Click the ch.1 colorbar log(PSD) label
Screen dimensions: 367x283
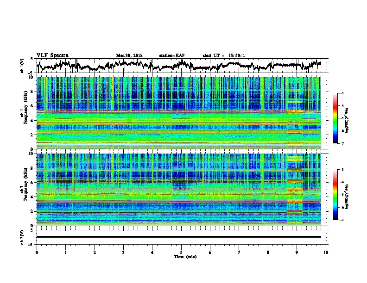347,121
